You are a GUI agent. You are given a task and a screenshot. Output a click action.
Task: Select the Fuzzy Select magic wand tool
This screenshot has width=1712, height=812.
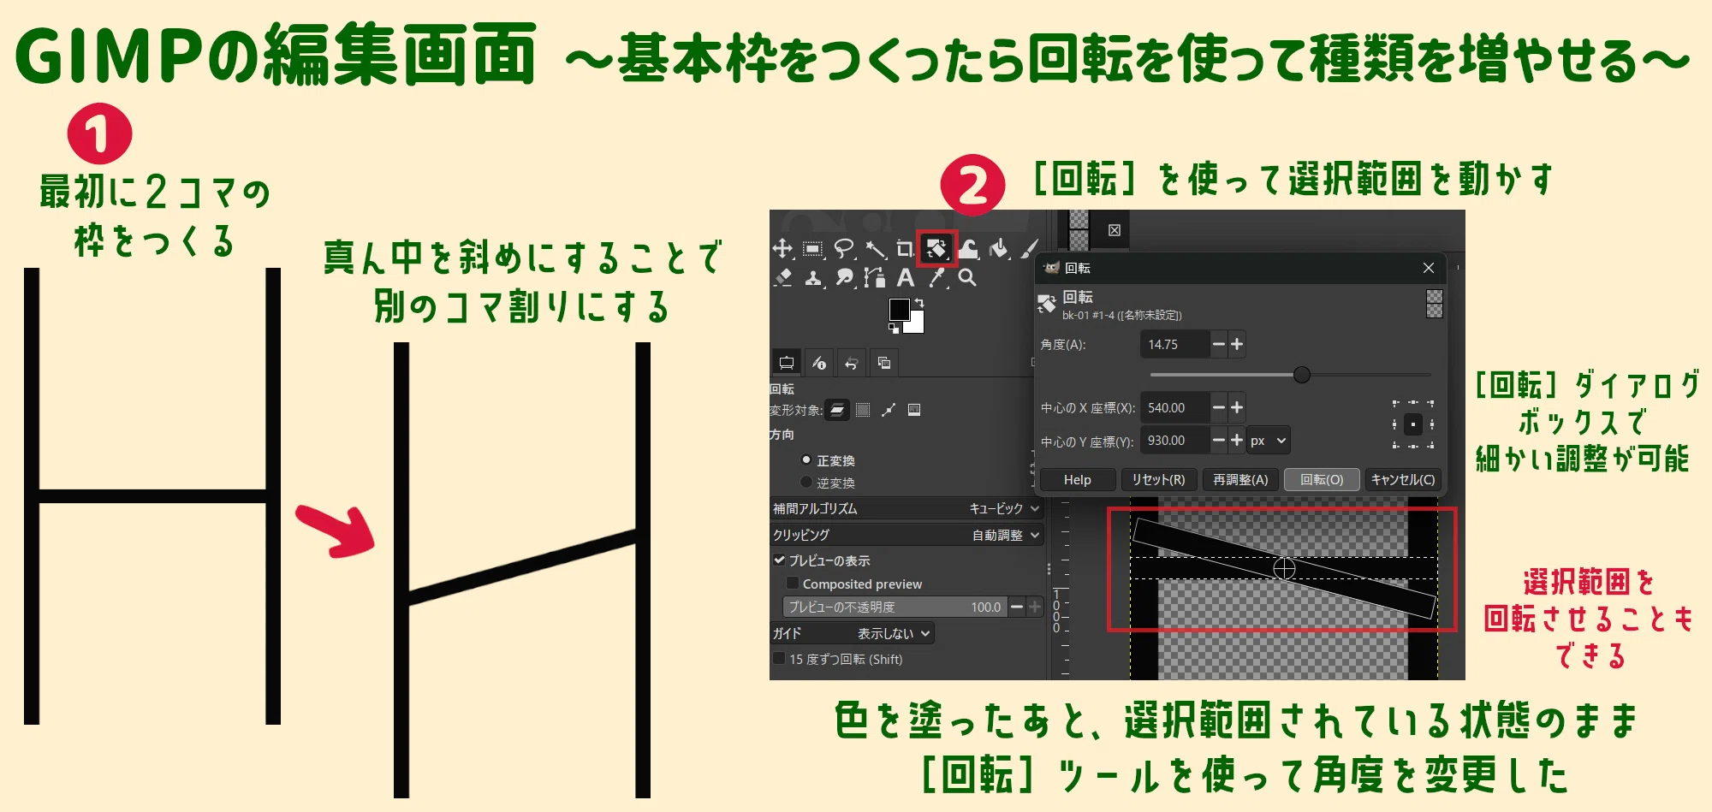point(876,249)
